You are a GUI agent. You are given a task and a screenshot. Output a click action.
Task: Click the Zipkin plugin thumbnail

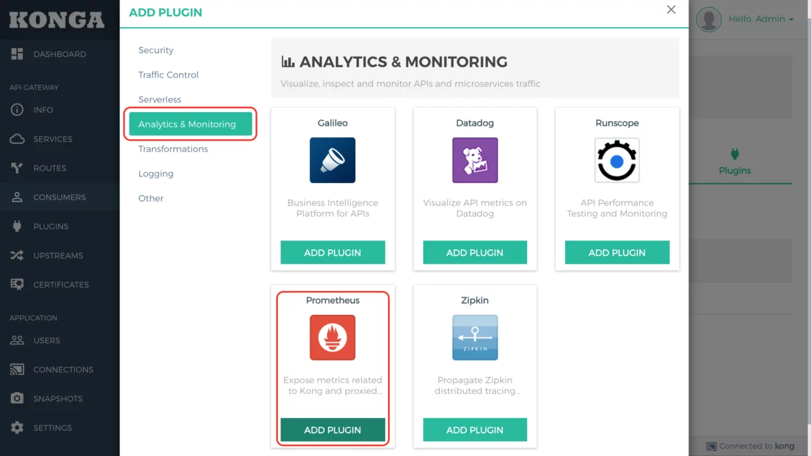pos(474,338)
